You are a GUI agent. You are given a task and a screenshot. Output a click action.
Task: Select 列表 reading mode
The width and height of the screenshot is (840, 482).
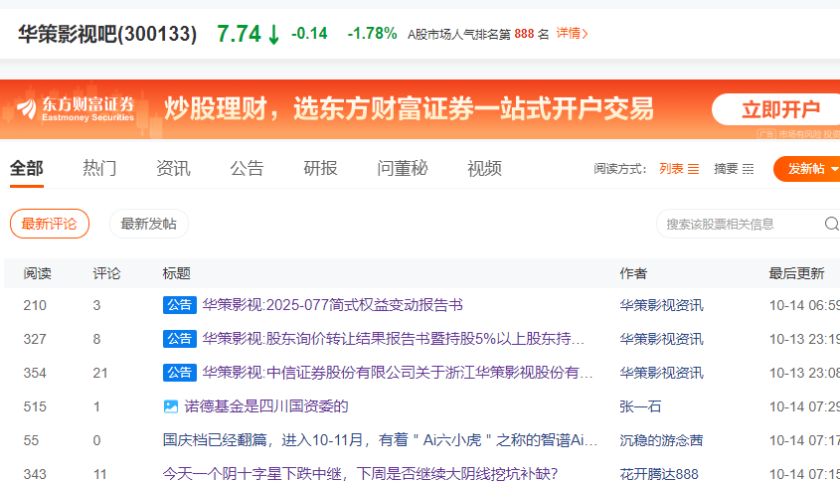point(679,169)
